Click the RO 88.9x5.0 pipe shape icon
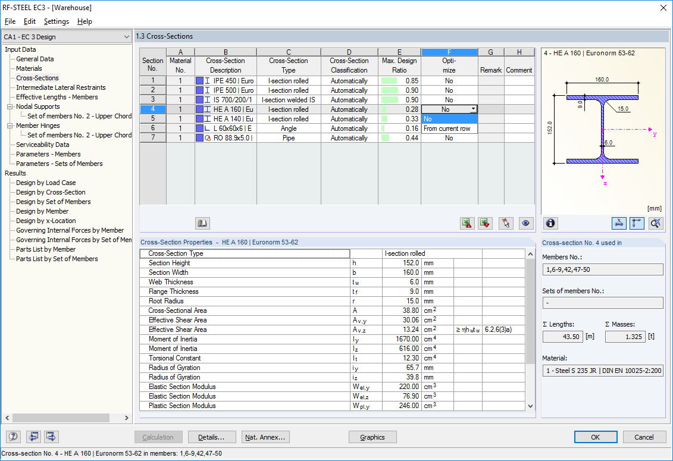Viewport: 673px width, 461px height. [x=208, y=138]
